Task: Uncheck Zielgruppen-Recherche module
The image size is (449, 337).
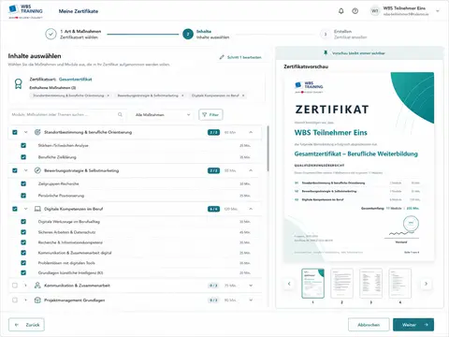Action: click(x=23, y=183)
